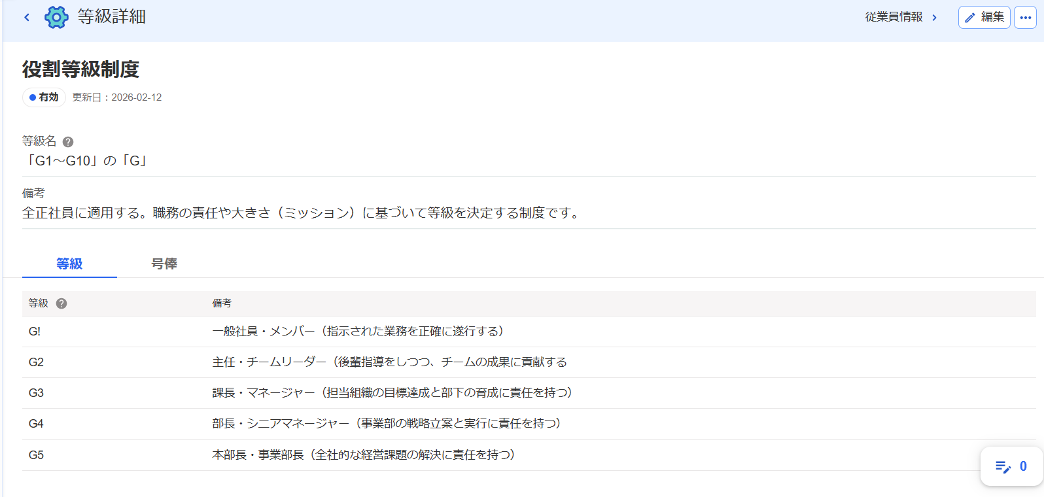Select the G4 grade row cell
The height and width of the screenshot is (497, 1044).
36,424
